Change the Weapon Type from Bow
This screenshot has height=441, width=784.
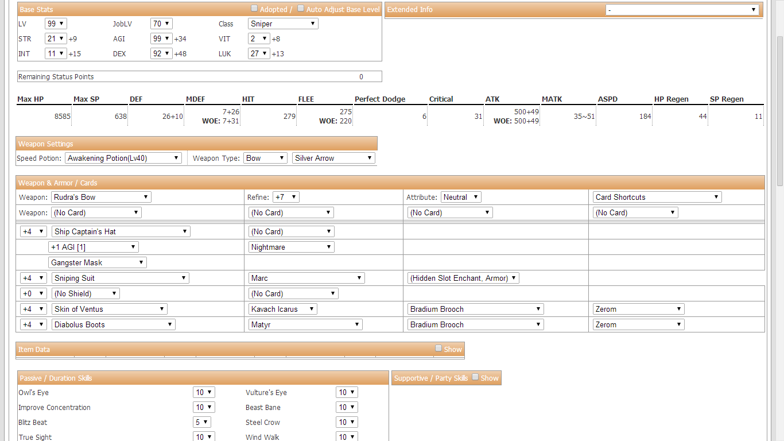265,157
